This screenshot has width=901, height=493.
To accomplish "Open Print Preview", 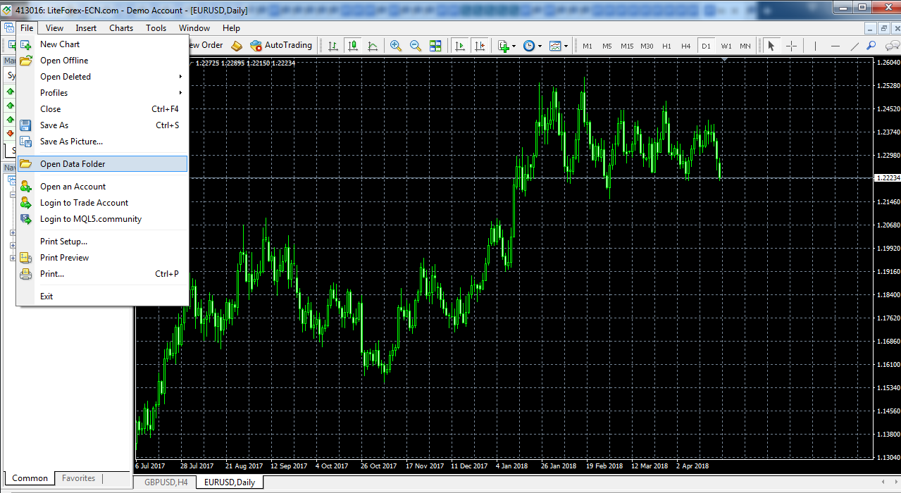I will pos(103,258).
